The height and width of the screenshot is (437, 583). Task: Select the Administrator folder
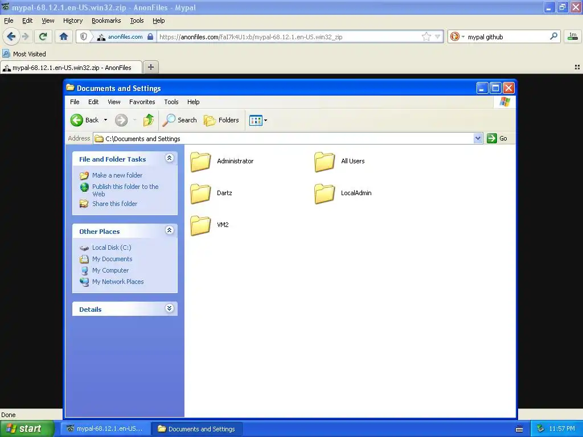pyautogui.click(x=221, y=161)
